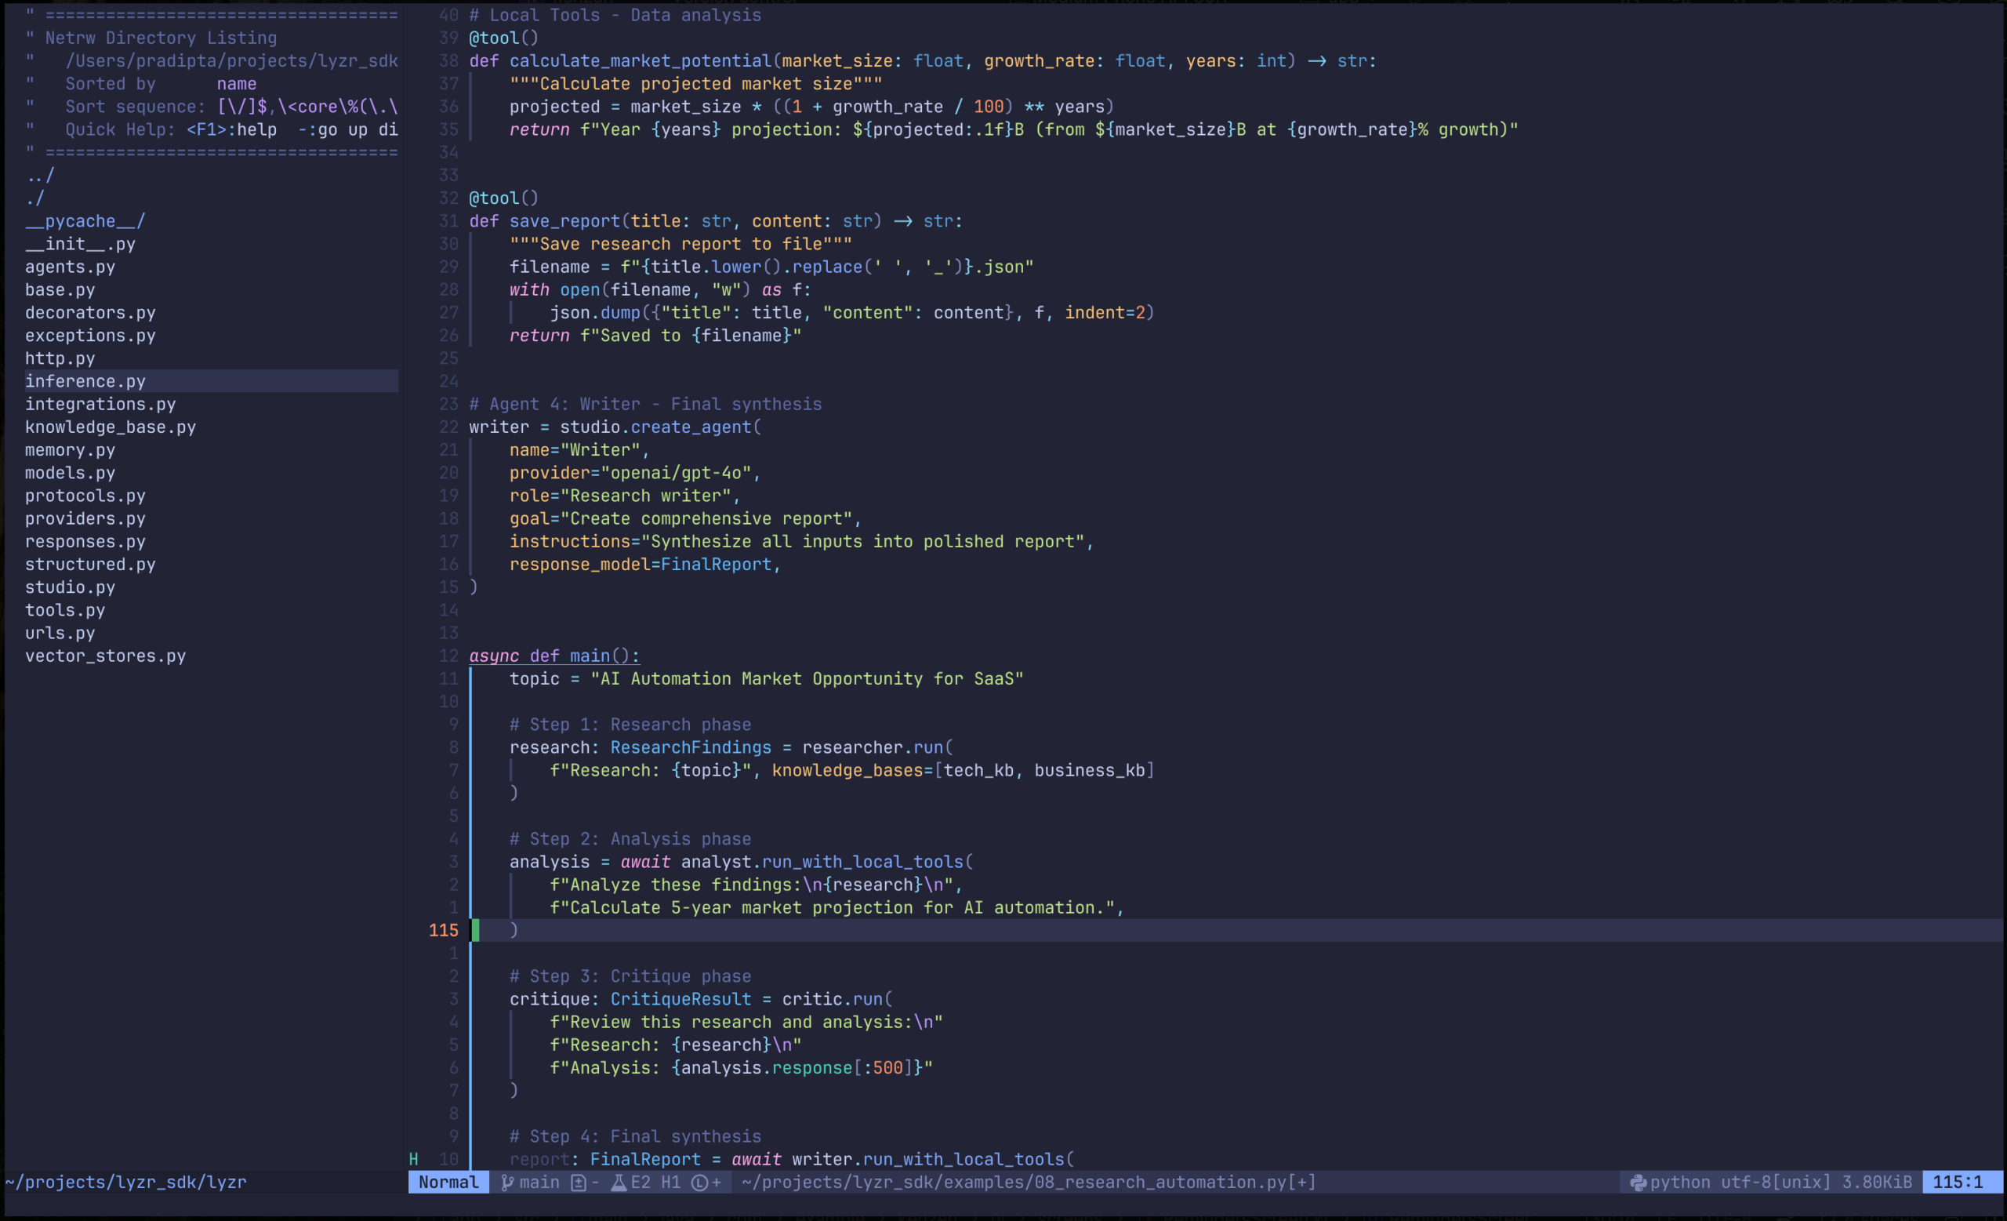This screenshot has width=2007, height=1221.
Task: Click the async def main() line
Action: click(553, 656)
